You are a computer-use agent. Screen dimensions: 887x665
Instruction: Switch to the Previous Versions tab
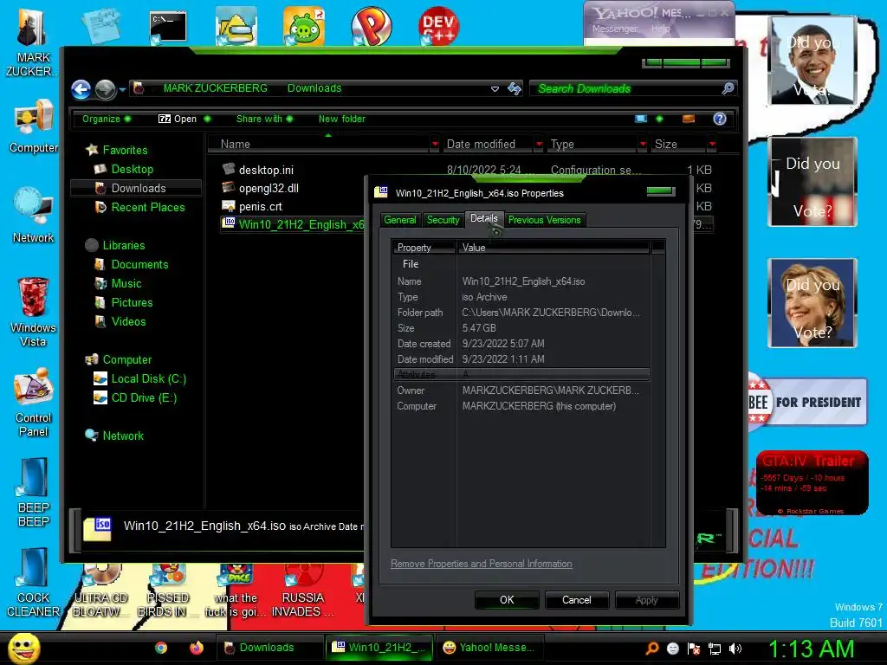(544, 220)
